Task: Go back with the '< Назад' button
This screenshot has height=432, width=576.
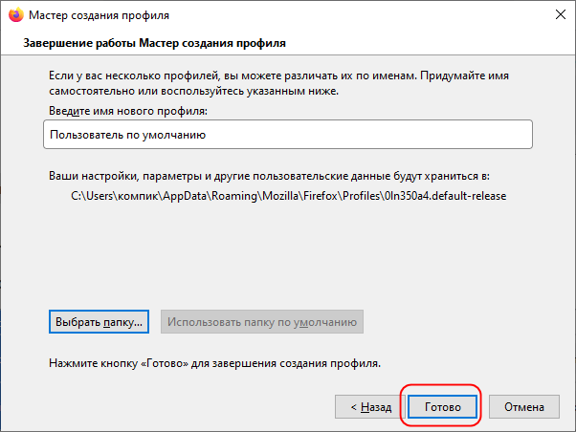Action: tap(370, 407)
